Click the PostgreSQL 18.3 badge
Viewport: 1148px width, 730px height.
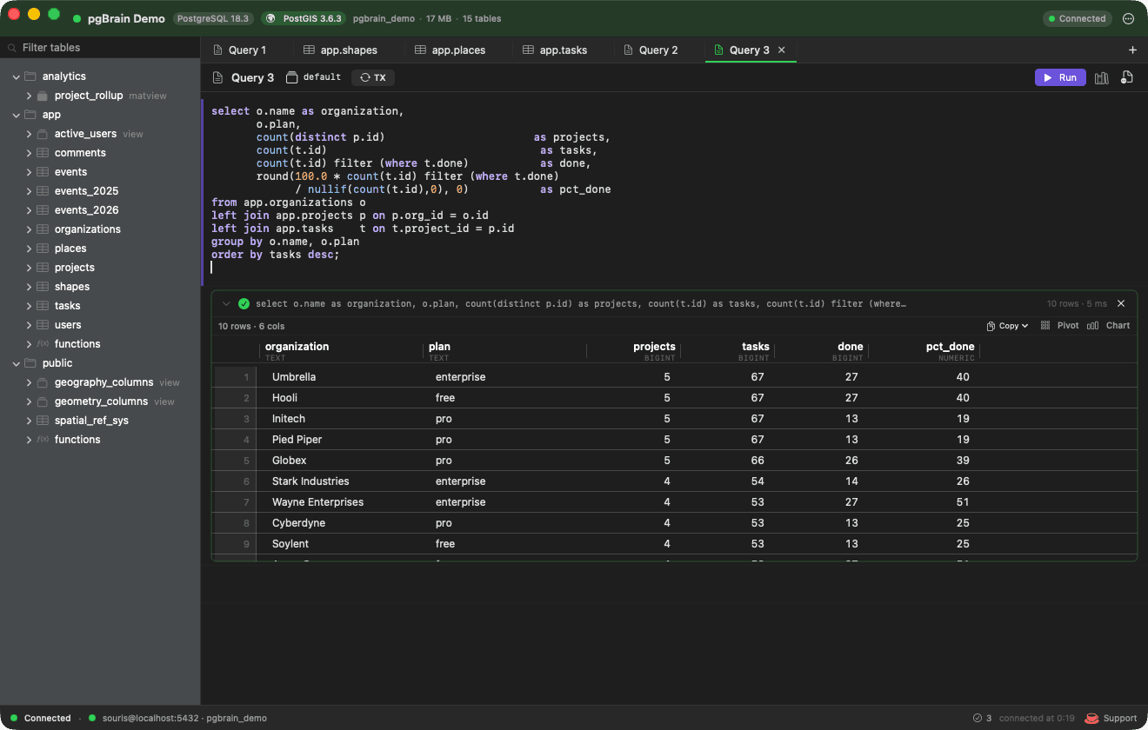pos(213,18)
